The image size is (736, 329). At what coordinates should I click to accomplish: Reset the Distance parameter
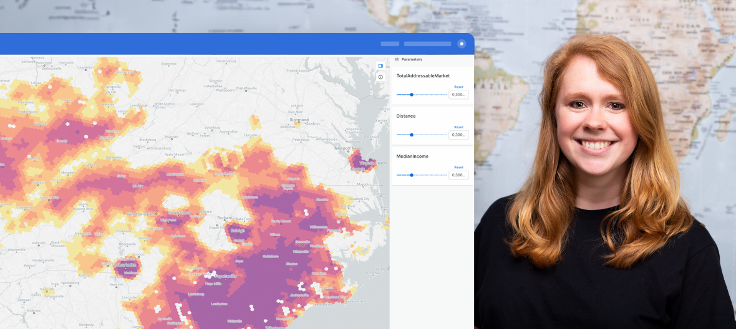pyautogui.click(x=458, y=127)
